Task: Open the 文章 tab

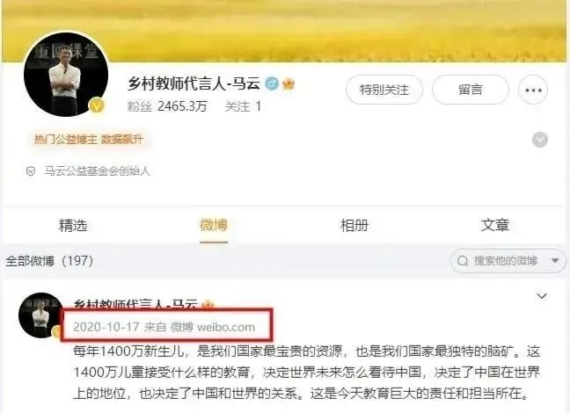Action: coord(494,225)
